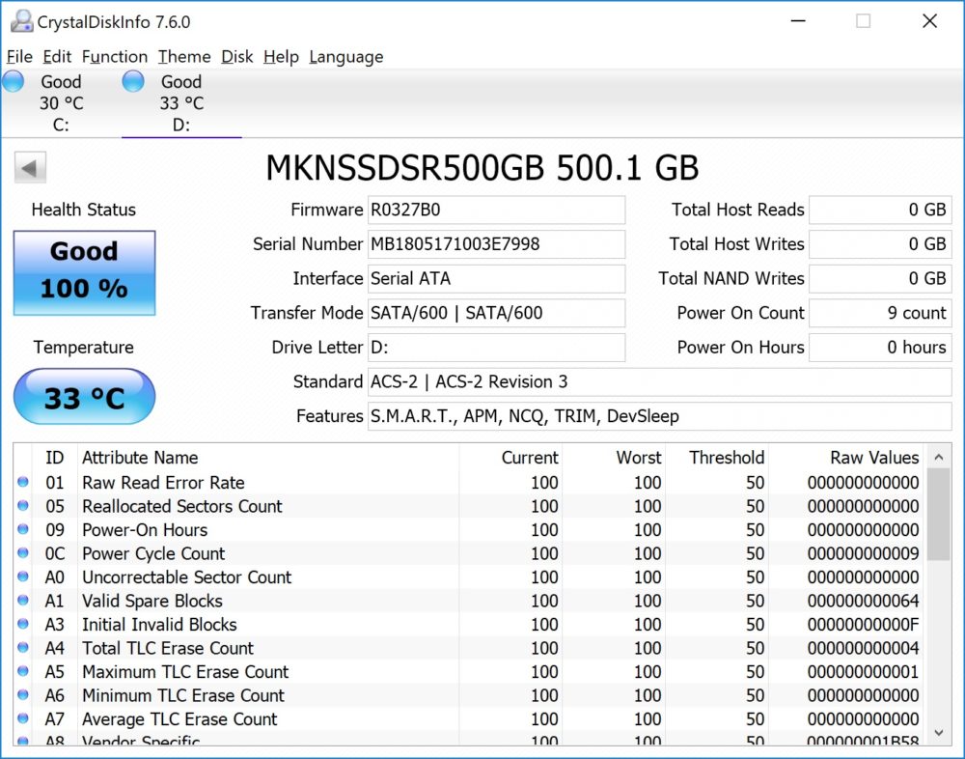Click the MKNSSDSR500GB 500.1 GB title
Image resolution: width=965 pixels, height=759 pixels.
point(482,168)
